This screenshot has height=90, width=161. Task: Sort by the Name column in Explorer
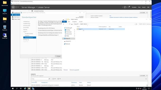pos(78,27)
